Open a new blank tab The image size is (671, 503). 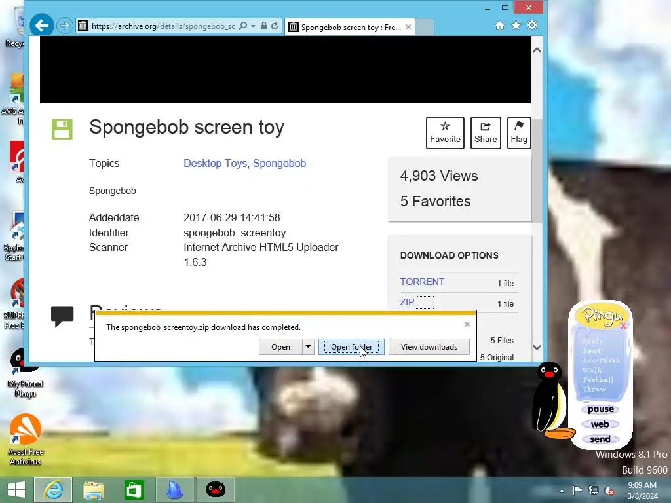click(425, 27)
